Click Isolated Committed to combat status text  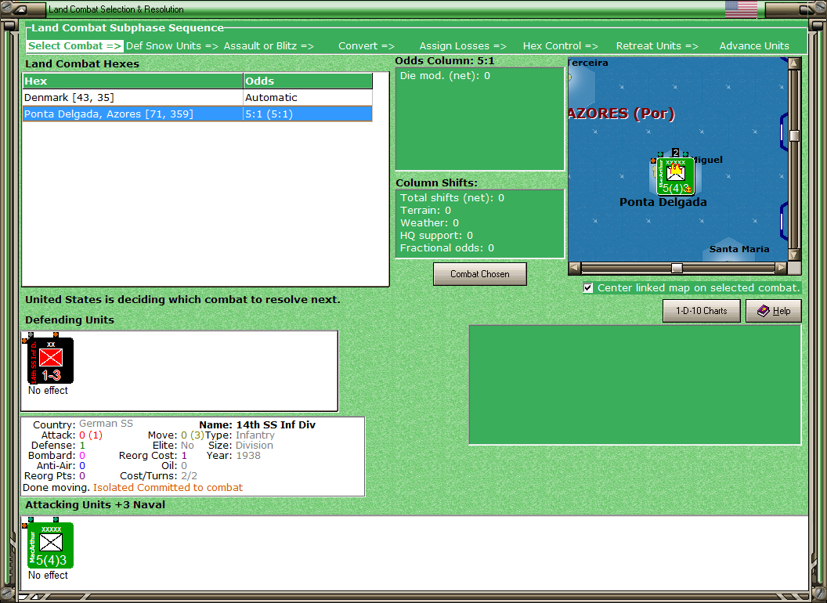[x=168, y=487]
